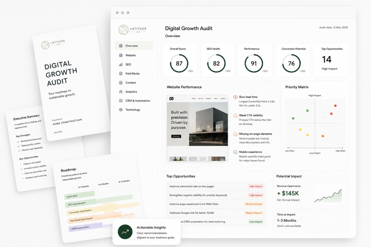The image size is (371, 247).
Task: Click High Impact tag on conversion rate row
Action: coord(256,186)
